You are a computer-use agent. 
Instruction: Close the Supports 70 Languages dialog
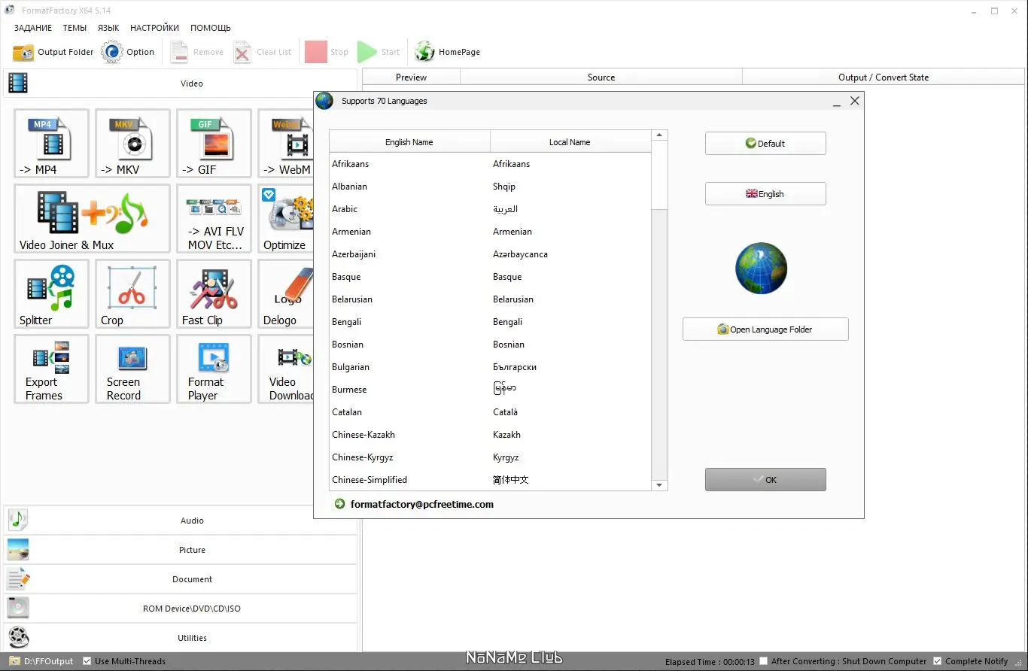tap(854, 101)
